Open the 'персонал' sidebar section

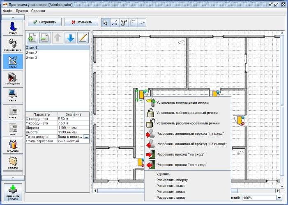13,146
